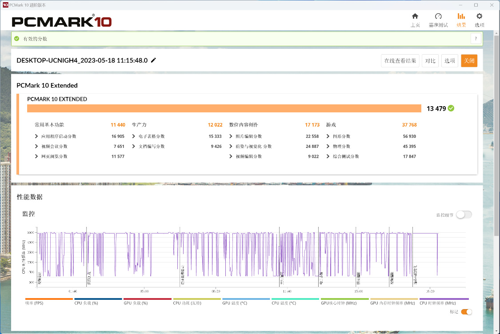The width and height of the screenshot is (500, 334).
Task: Toggle the 标记 markers switch
Action: (x=467, y=312)
